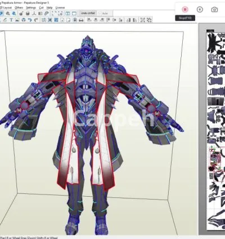
Task: Click the second building-shaped icon in the second row
Action: pos(135,20)
